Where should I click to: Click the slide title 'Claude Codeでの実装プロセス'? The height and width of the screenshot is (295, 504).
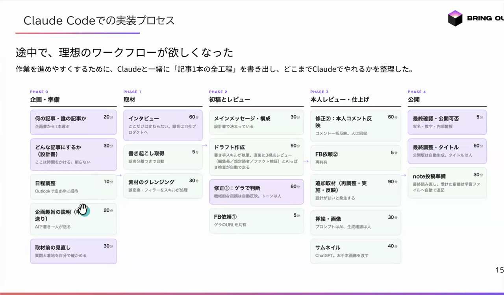pyautogui.click(x=99, y=20)
